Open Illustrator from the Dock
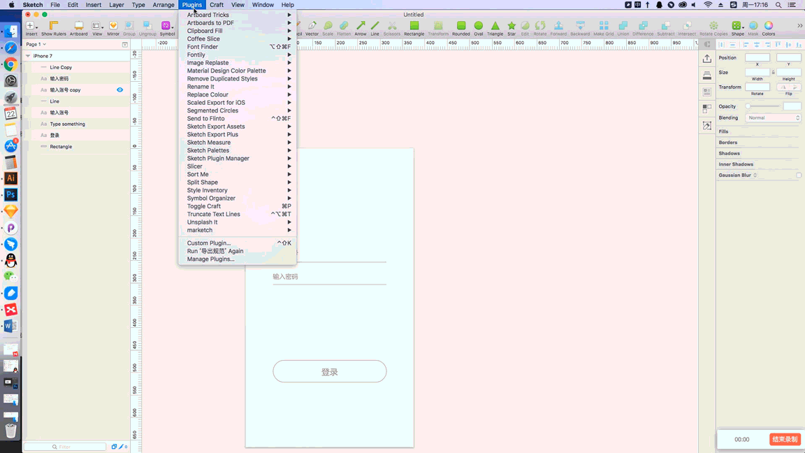 (x=10, y=178)
